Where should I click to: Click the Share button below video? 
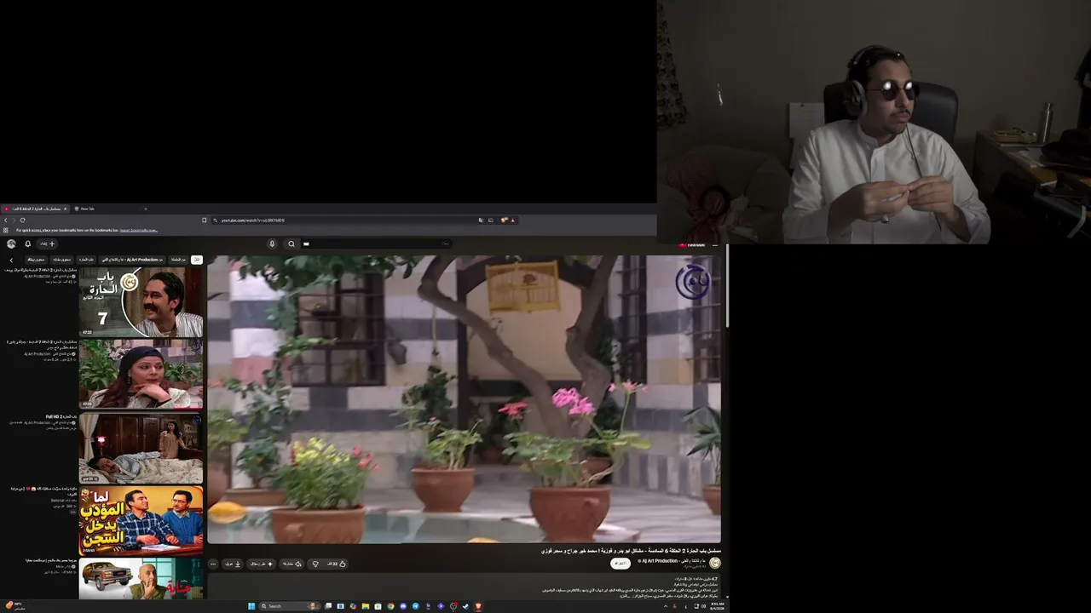pos(292,564)
